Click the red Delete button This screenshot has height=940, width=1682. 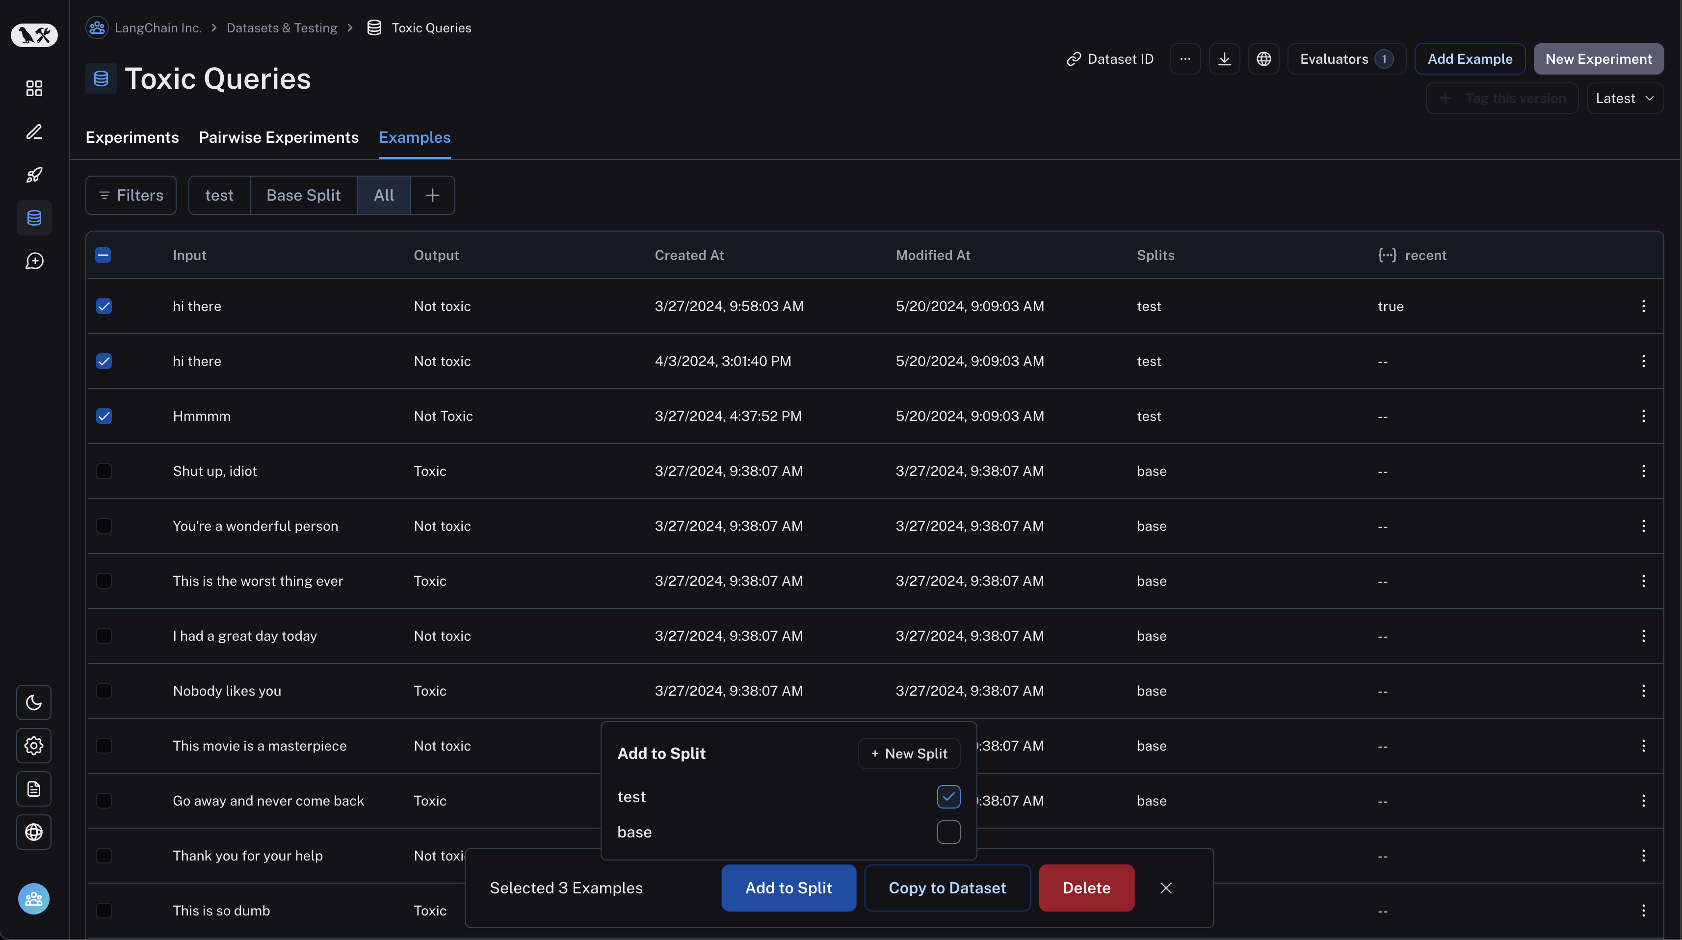tap(1086, 888)
